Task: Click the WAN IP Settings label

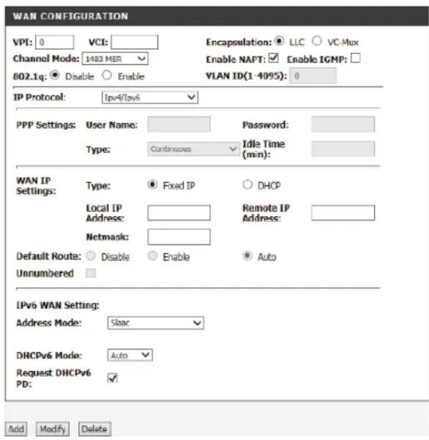Action: tap(36, 185)
